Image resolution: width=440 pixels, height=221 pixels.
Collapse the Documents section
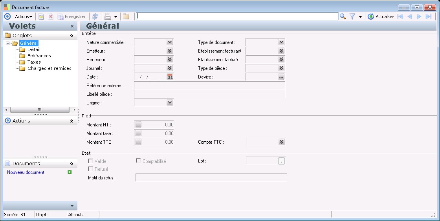click(71, 164)
